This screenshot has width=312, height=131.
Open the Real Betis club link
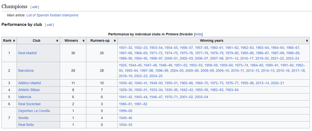[26, 125]
